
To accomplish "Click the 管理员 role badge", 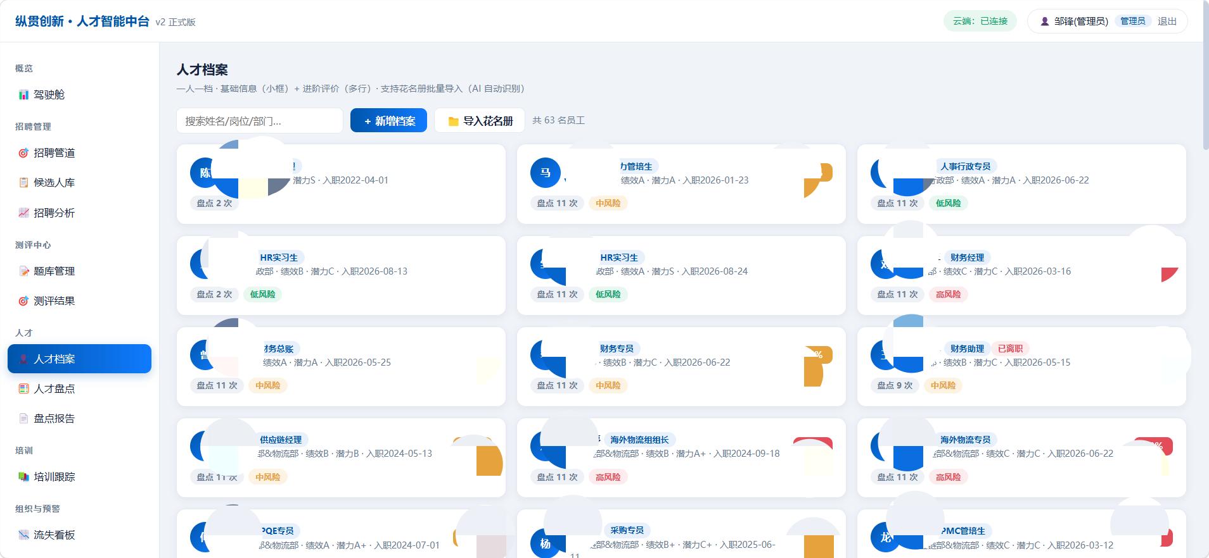I will point(1133,22).
